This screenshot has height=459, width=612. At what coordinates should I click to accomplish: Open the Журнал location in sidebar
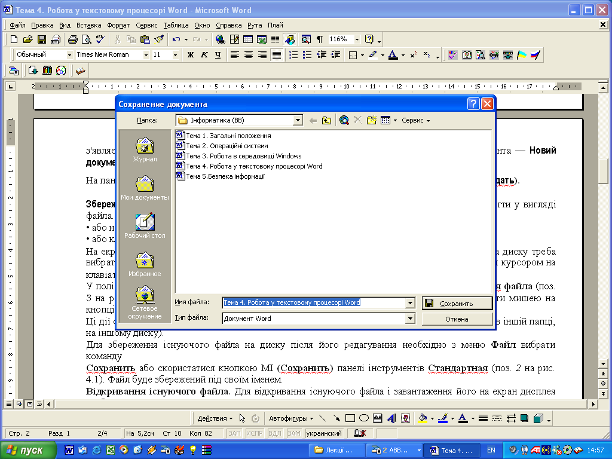pos(145,149)
